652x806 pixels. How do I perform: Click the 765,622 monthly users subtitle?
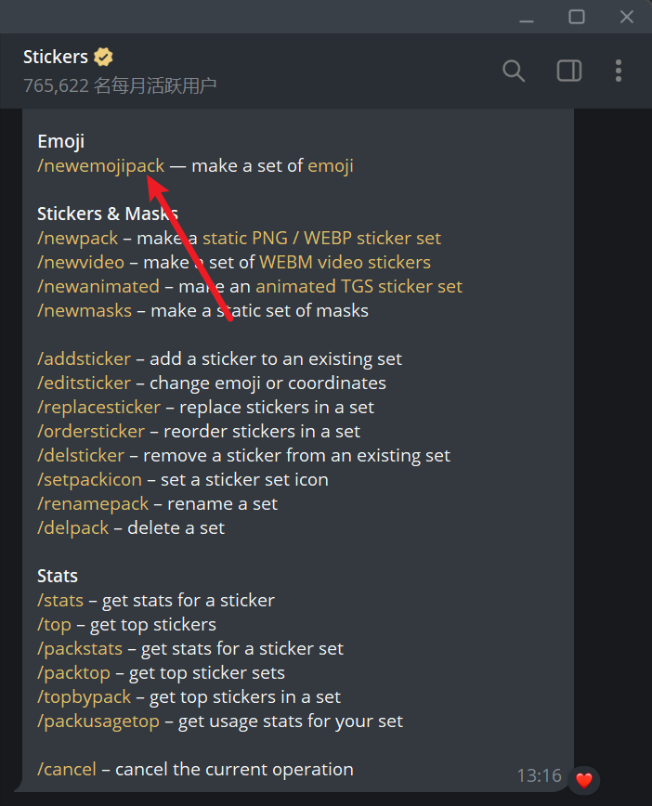click(x=120, y=86)
